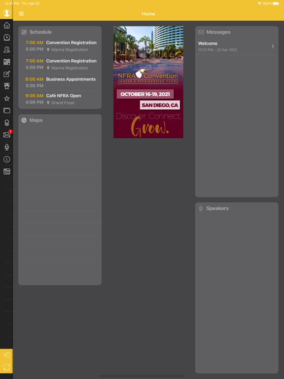Tap the logout arrow icon at the sidebar bottom
Image resolution: width=284 pixels, height=379 pixels.
(6, 355)
